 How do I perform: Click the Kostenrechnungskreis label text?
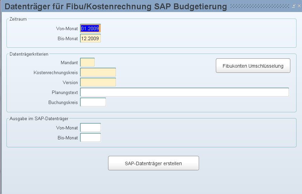coord(56,73)
